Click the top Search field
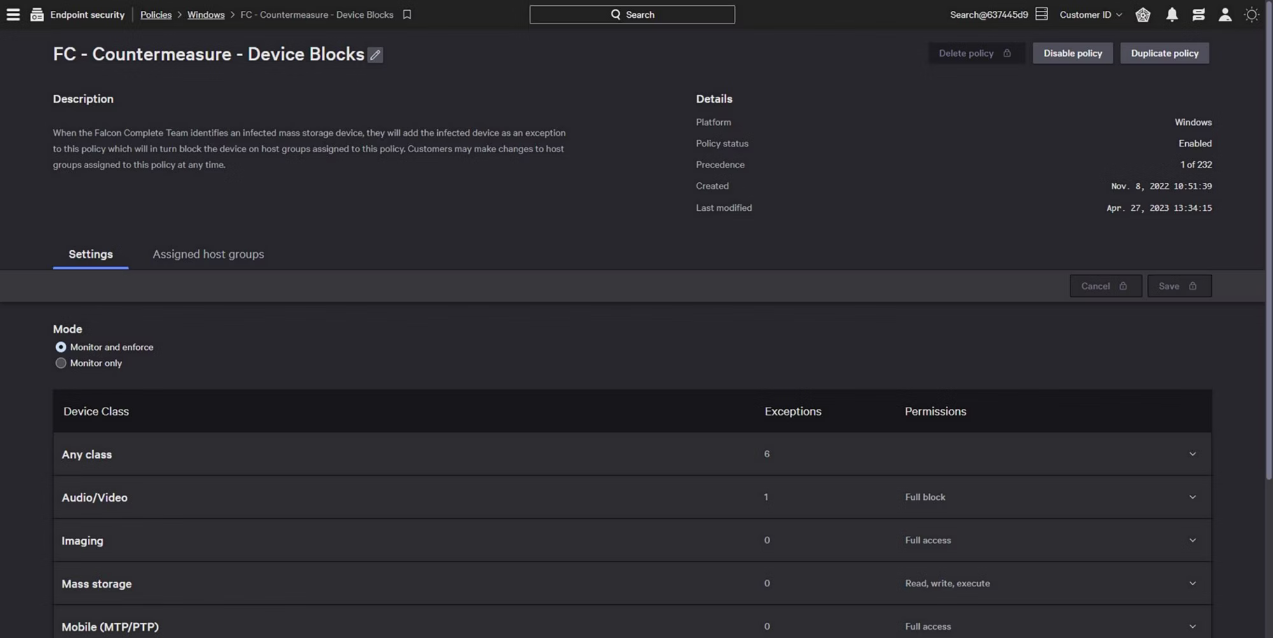The image size is (1273, 638). click(x=632, y=15)
